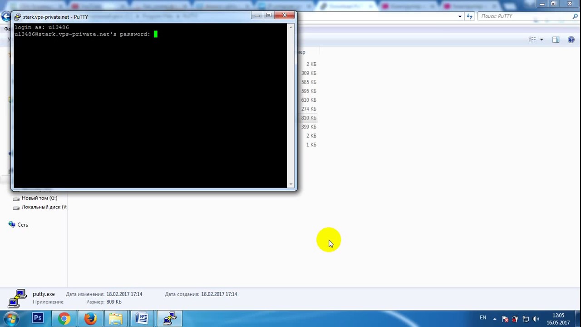
Task: Click the Action Center flag icon
Action: (505, 319)
